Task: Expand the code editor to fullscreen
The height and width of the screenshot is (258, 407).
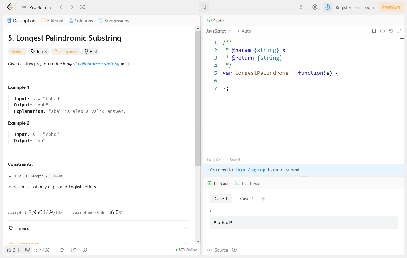Action: [399, 31]
